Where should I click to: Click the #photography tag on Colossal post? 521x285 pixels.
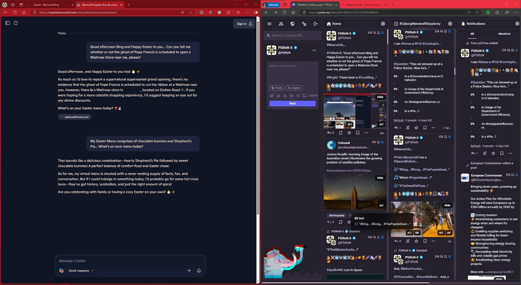pyautogui.click(x=337, y=215)
